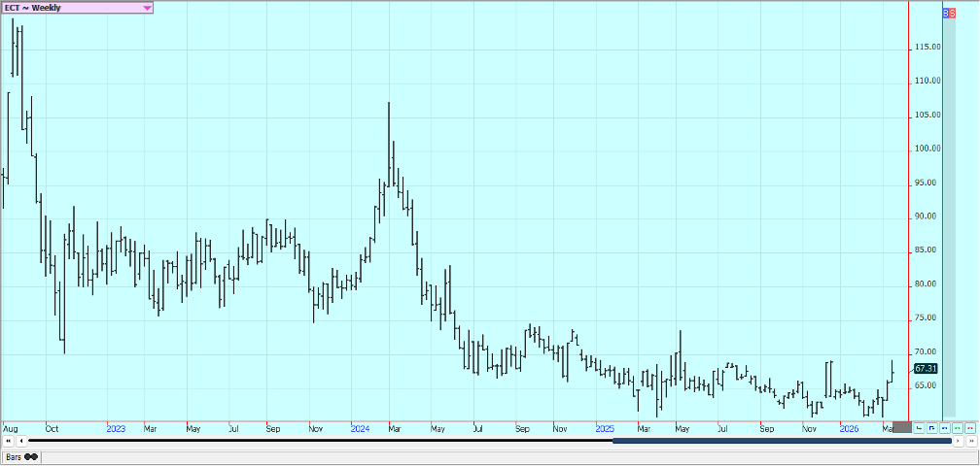Click the 2024 label on time axis
980x466 pixels.
coord(360,427)
